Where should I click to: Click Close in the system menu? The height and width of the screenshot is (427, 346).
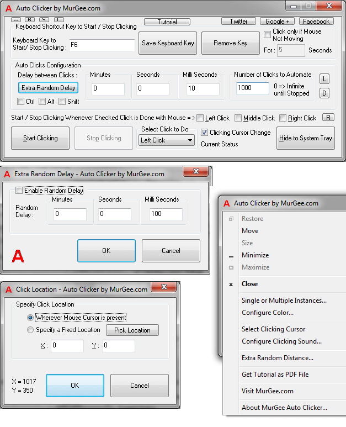pyautogui.click(x=249, y=284)
